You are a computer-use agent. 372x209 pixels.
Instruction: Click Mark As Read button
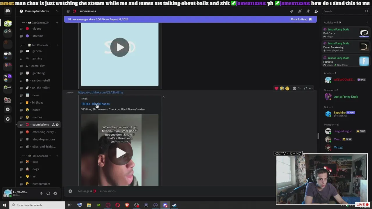tap(301, 19)
